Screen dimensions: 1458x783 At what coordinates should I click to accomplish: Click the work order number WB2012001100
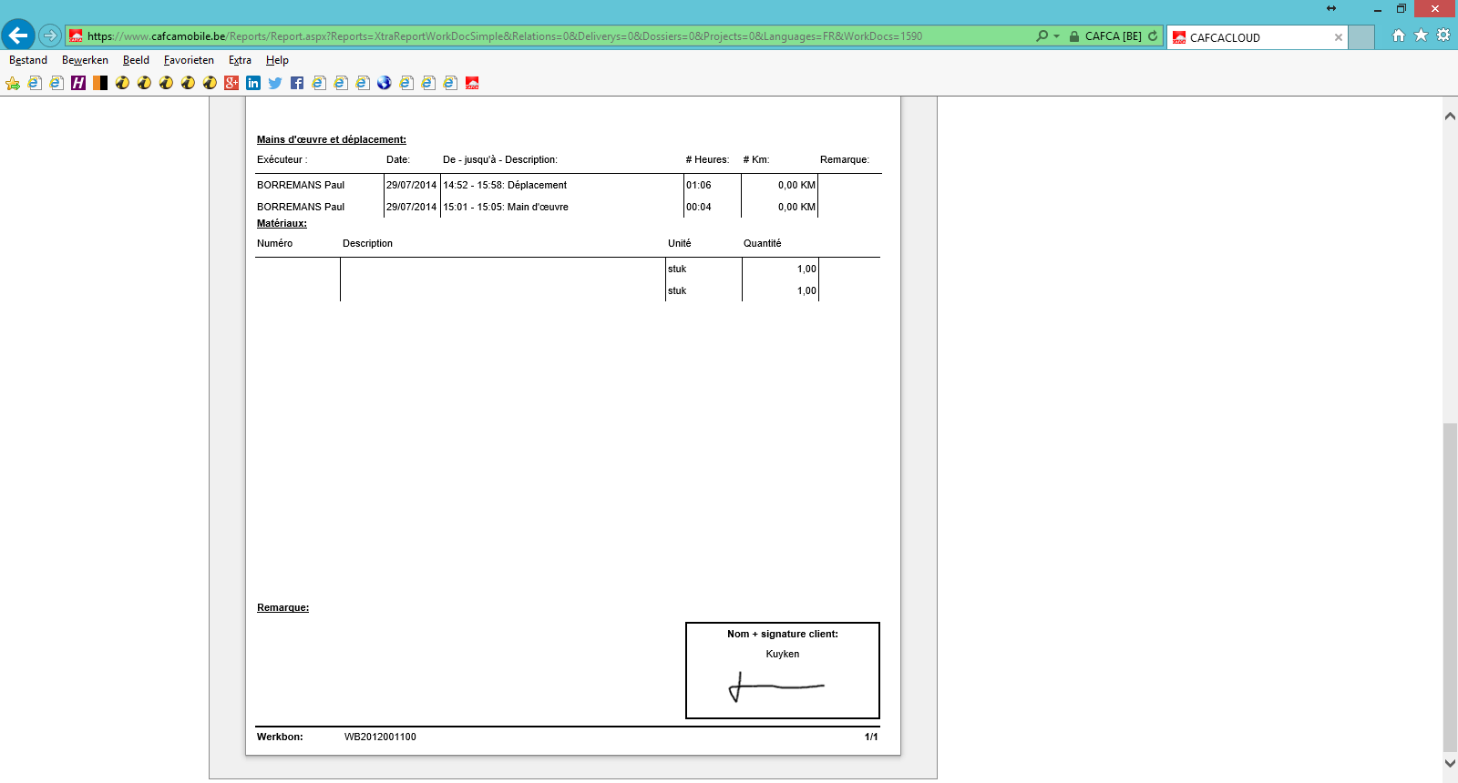[x=380, y=737]
